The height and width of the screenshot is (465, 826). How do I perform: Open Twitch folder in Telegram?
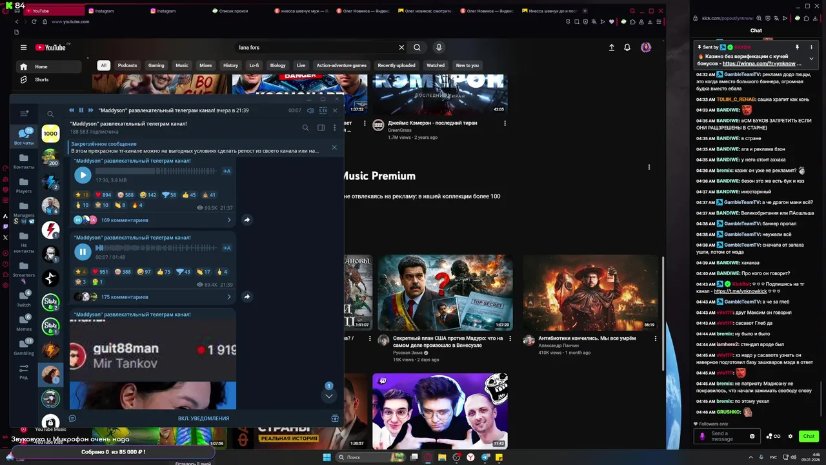pos(24,298)
